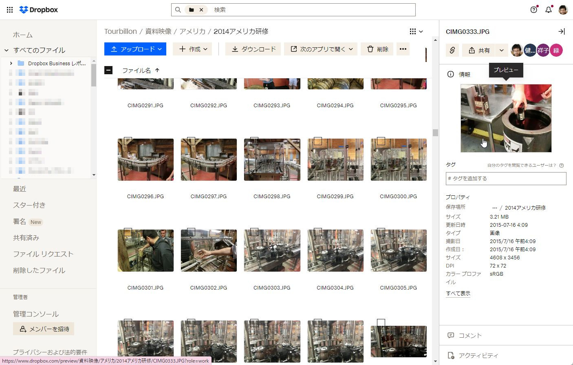The width and height of the screenshot is (573, 365).
Task: Open the アクティビティ section
Action: tap(506, 355)
